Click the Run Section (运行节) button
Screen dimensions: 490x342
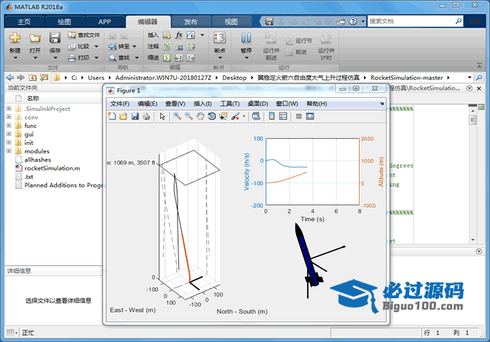pyautogui.click(x=299, y=40)
